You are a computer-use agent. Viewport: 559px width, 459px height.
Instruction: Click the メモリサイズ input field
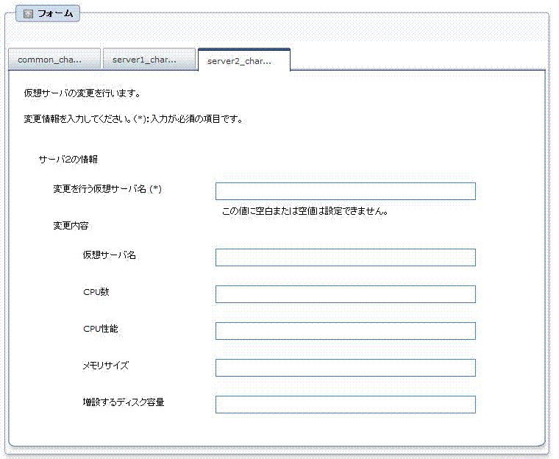(x=346, y=368)
